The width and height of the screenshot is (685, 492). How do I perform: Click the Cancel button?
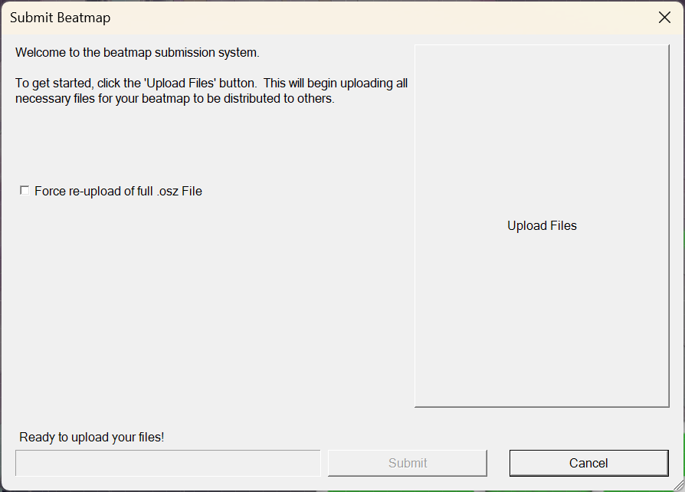coord(588,463)
